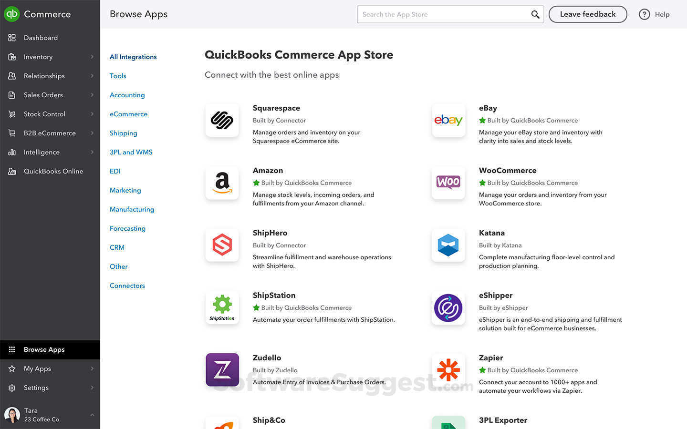Open the Zudello purple Z icon

coord(222,370)
